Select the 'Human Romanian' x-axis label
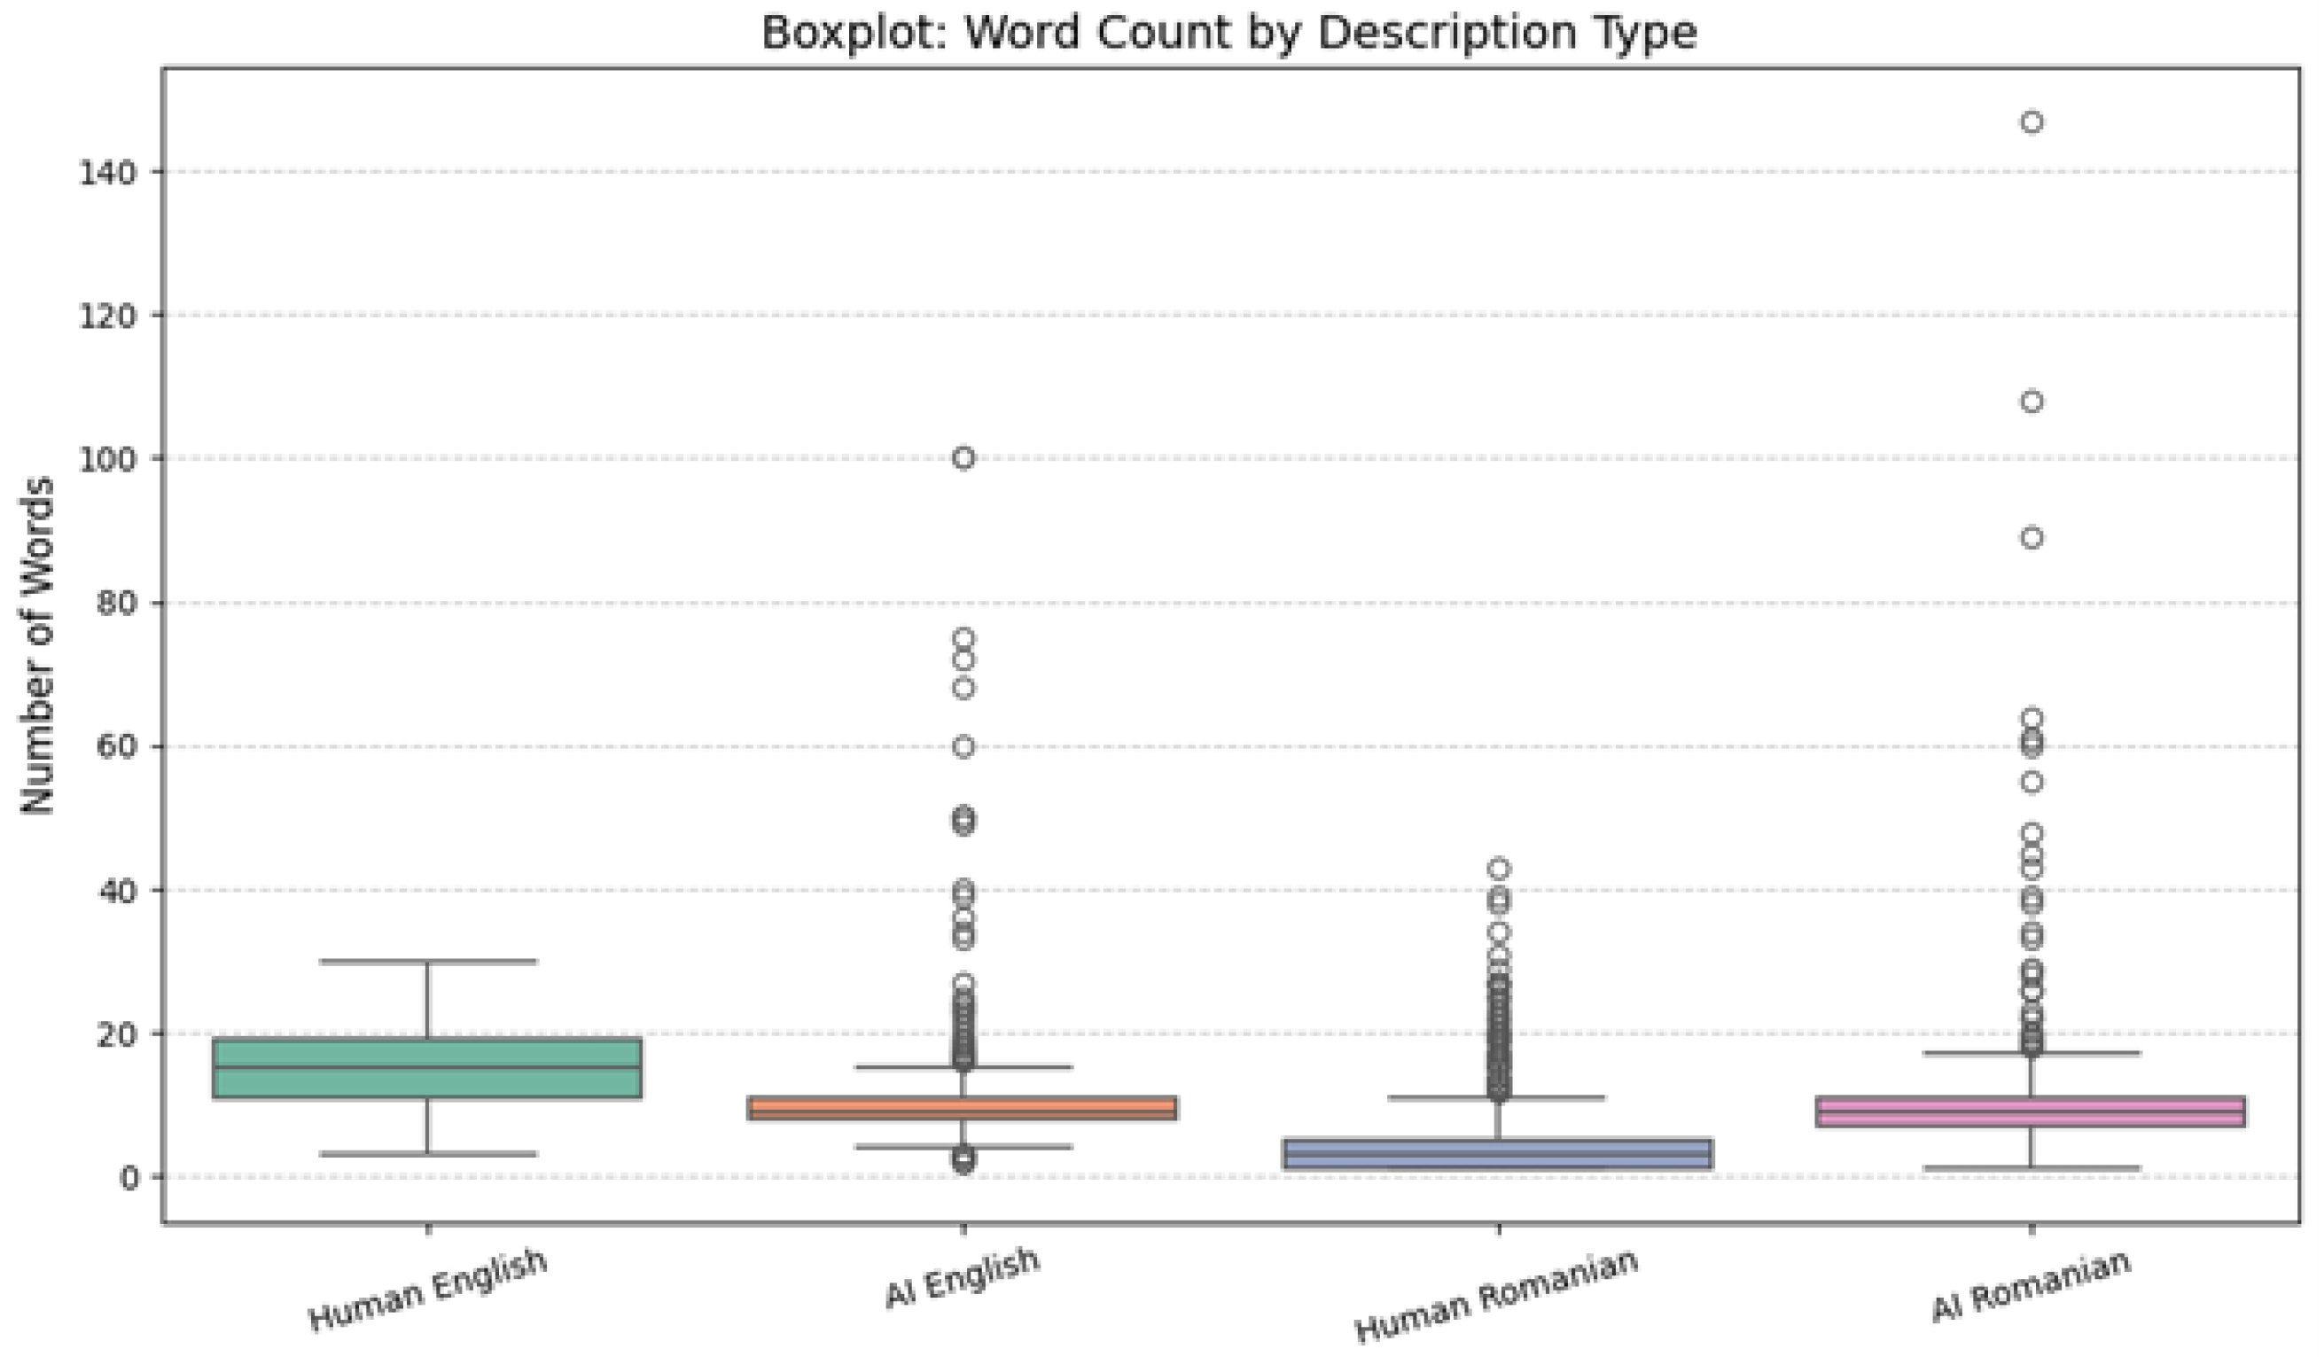Image resolution: width=2324 pixels, height=1357 pixels. pyautogui.click(x=1496, y=1295)
